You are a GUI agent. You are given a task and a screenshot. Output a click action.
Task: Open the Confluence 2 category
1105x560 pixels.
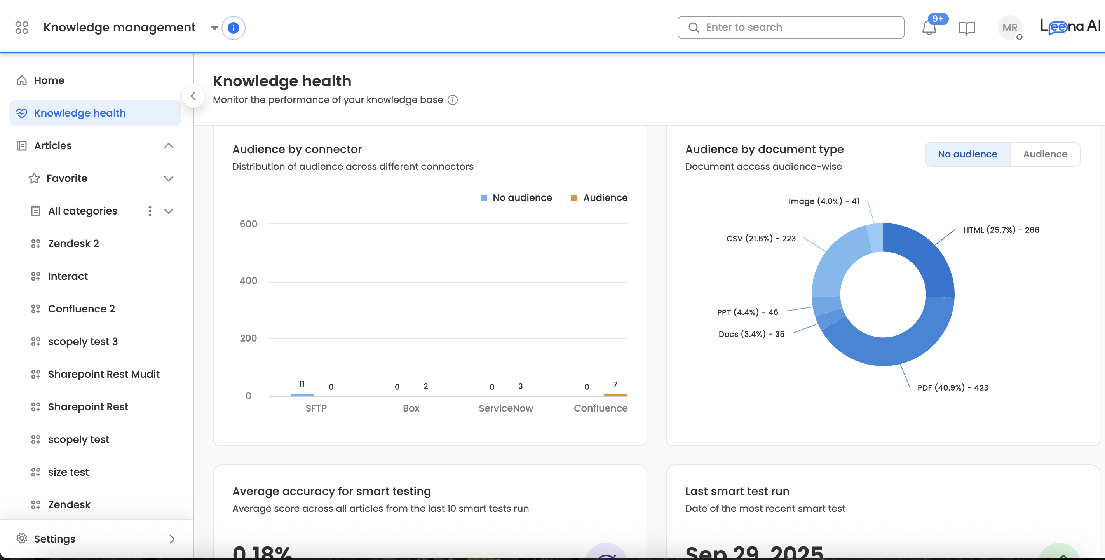tap(81, 309)
